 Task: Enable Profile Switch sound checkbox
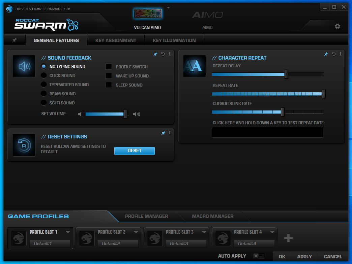(109, 67)
